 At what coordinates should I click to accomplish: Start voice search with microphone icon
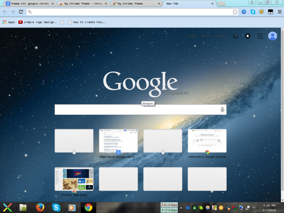point(222,110)
